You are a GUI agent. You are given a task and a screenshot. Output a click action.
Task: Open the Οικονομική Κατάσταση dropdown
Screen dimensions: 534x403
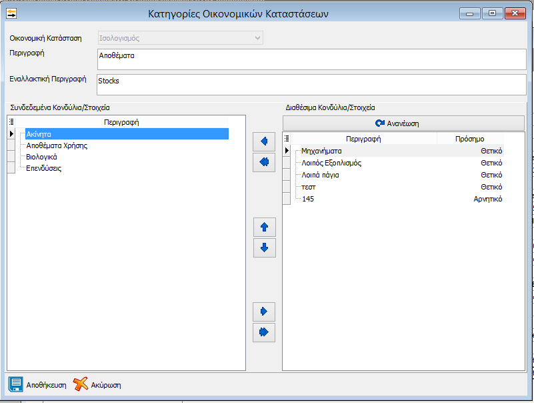coord(181,38)
